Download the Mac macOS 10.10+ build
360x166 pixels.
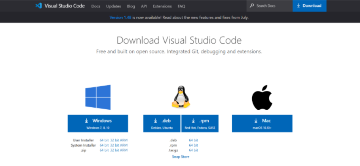tap(262, 124)
